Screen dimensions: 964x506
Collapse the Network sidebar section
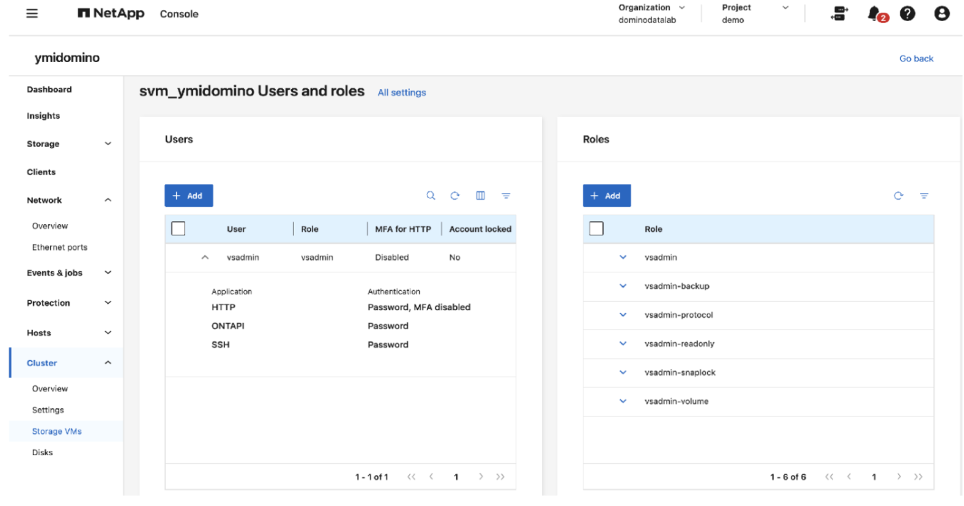(108, 200)
